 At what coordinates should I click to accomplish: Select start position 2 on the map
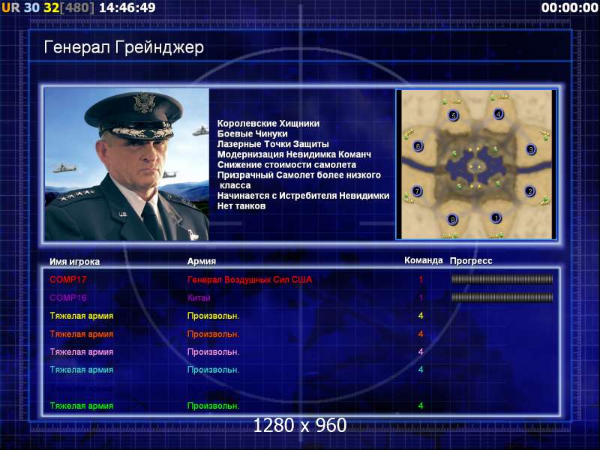click(530, 191)
